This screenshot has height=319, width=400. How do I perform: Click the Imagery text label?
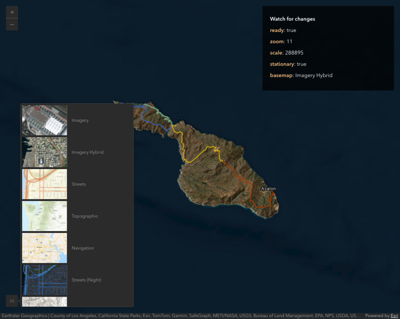point(80,120)
